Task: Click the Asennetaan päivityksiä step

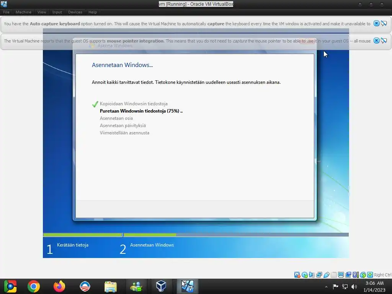Action: 123,126
